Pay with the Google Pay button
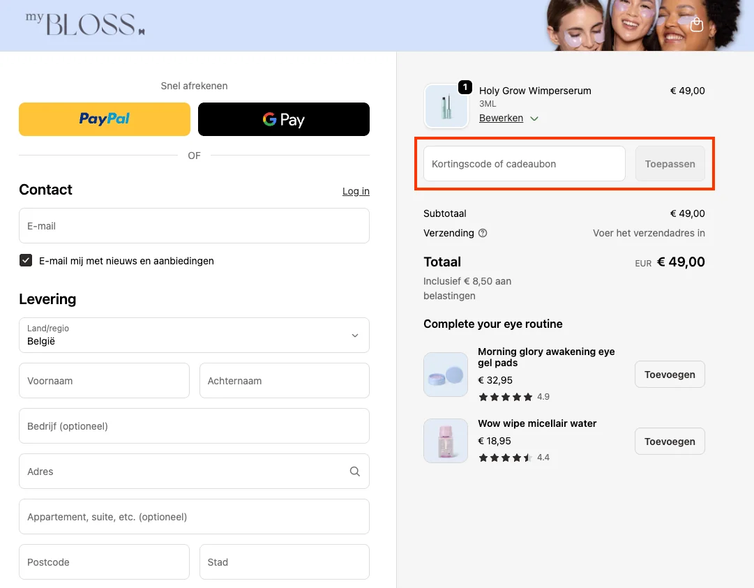 (284, 119)
